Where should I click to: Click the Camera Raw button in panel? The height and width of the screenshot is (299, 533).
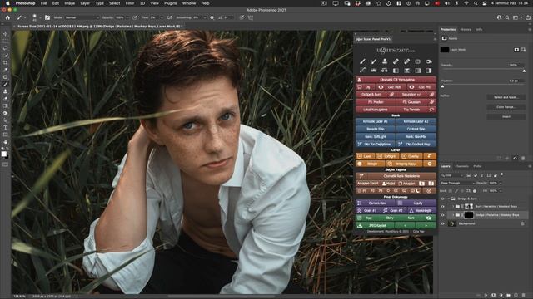click(x=376, y=203)
